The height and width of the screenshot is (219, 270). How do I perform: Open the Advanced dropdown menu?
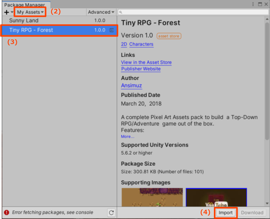pos(101,12)
